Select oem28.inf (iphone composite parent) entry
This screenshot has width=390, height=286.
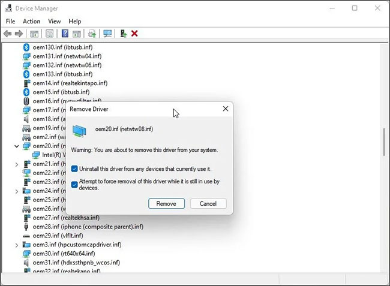(x=88, y=227)
